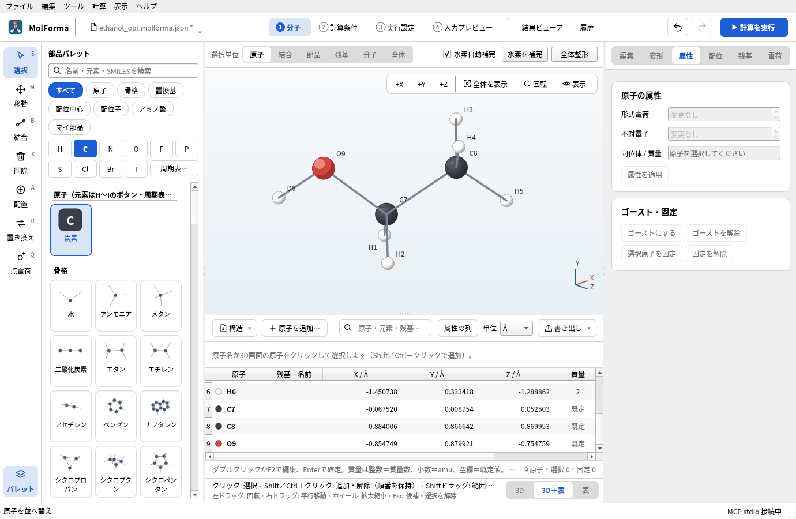Select the 置き換え (replace) tool
This screenshot has width=796, height=519.
tap(21, 230)
